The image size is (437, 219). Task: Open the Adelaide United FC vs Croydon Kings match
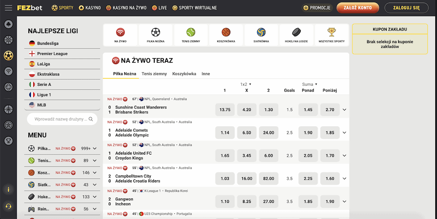pos(133,156)
